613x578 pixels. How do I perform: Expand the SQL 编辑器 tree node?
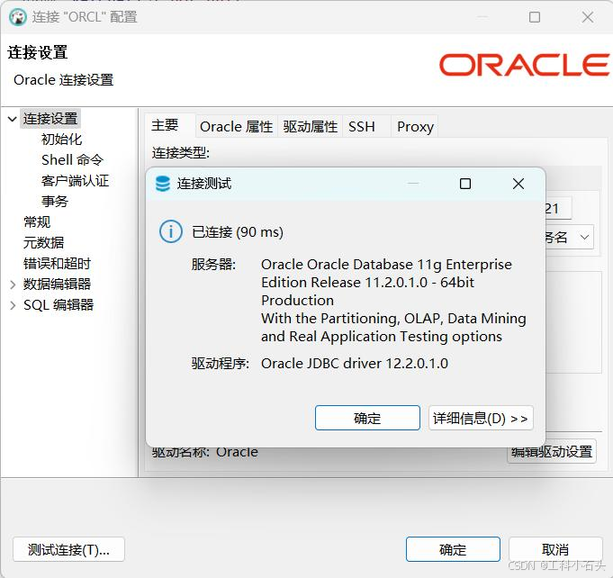pyautogui.click(x=13, y=305)
